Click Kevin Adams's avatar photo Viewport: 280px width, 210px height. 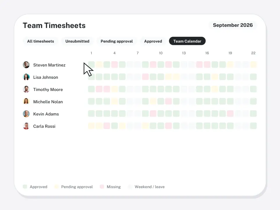click(26, 114)
